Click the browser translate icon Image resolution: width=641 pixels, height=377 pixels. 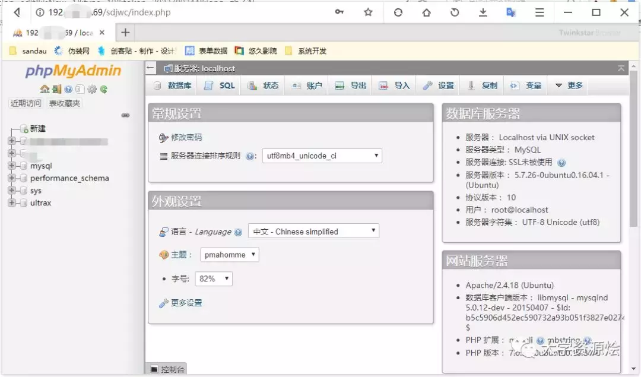pyautogui.click(x=511, y=12)
